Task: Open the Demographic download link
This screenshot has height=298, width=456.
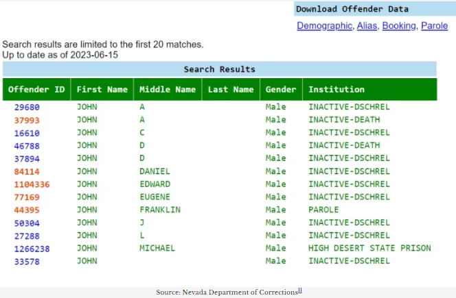Action: (x=324, y=26)
